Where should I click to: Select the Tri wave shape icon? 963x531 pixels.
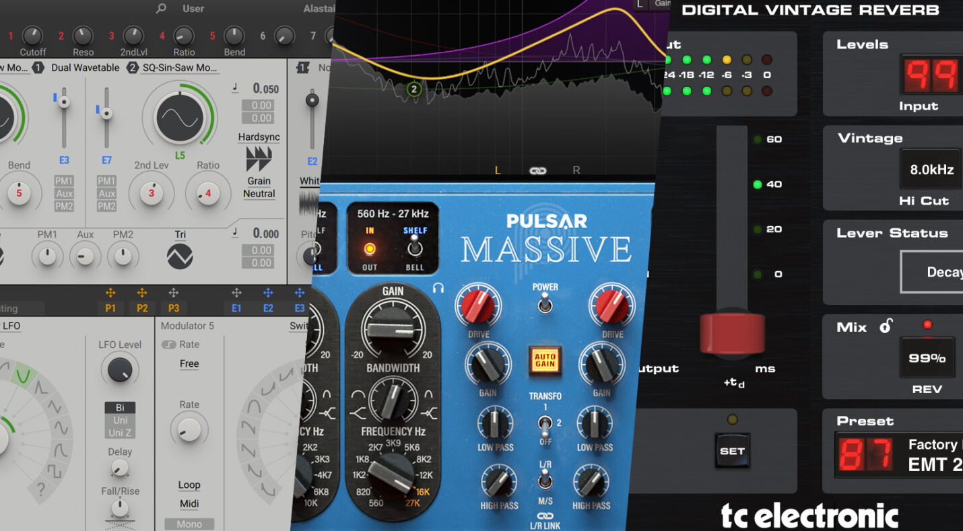[178, 256]
